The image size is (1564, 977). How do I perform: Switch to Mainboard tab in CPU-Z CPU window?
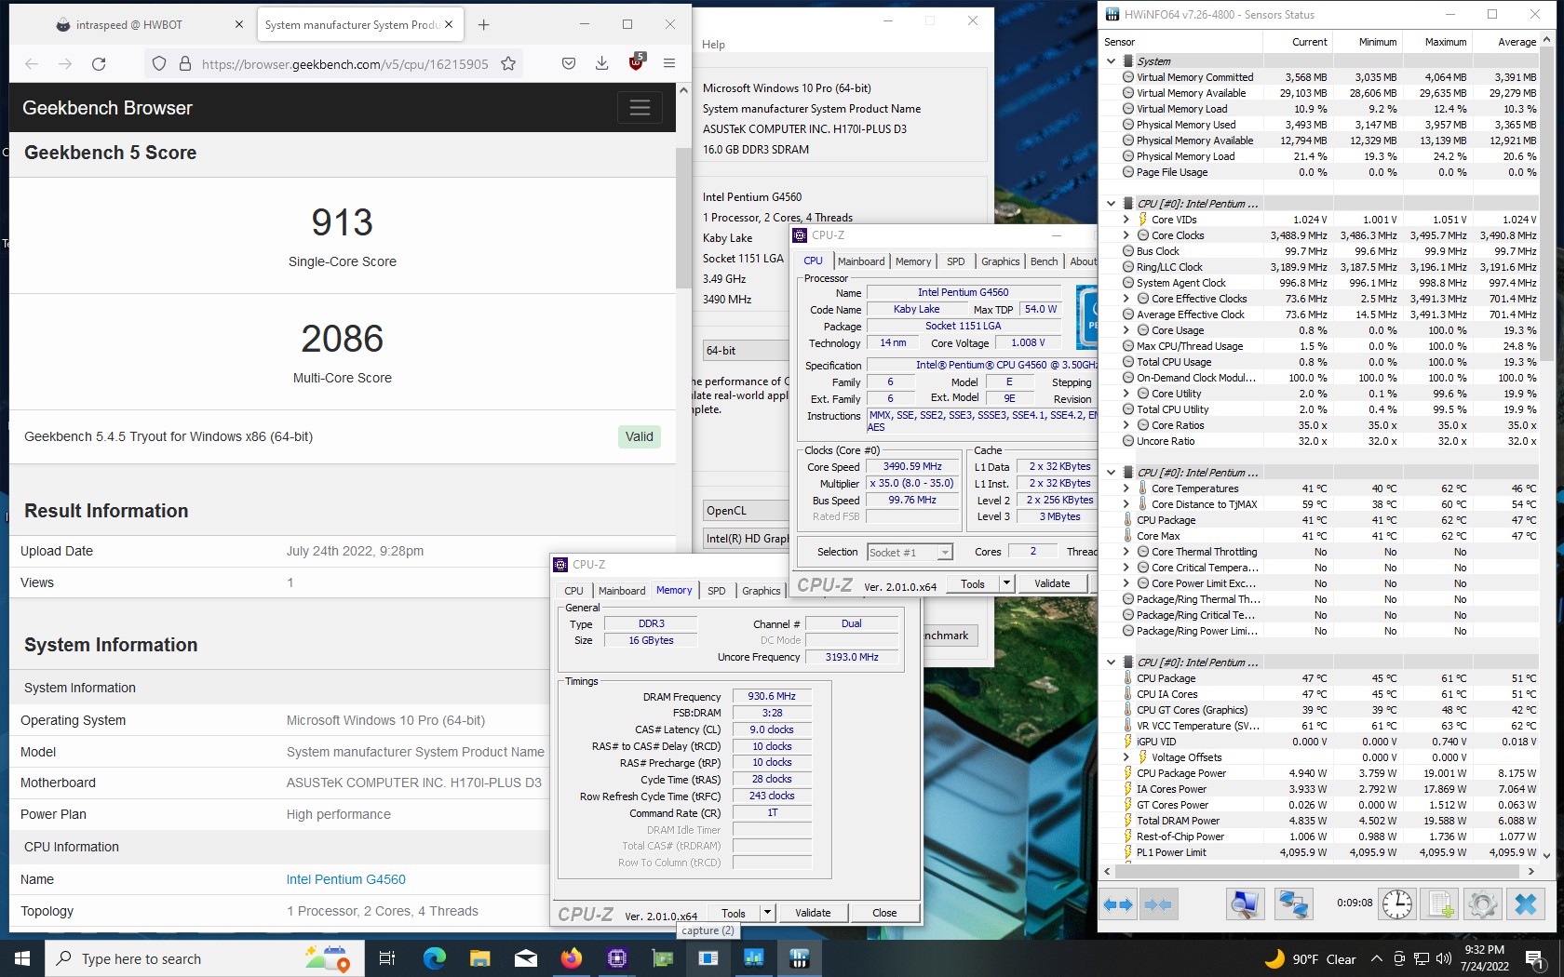click(861, 261)
